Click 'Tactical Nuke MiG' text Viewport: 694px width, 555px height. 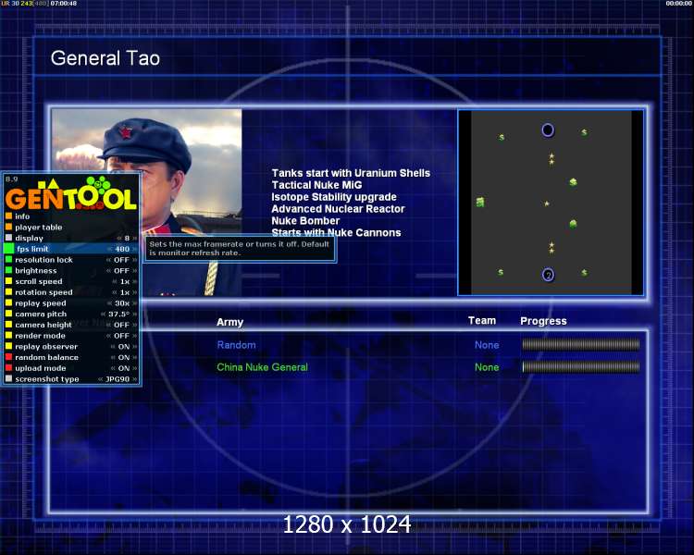(316, 185)
